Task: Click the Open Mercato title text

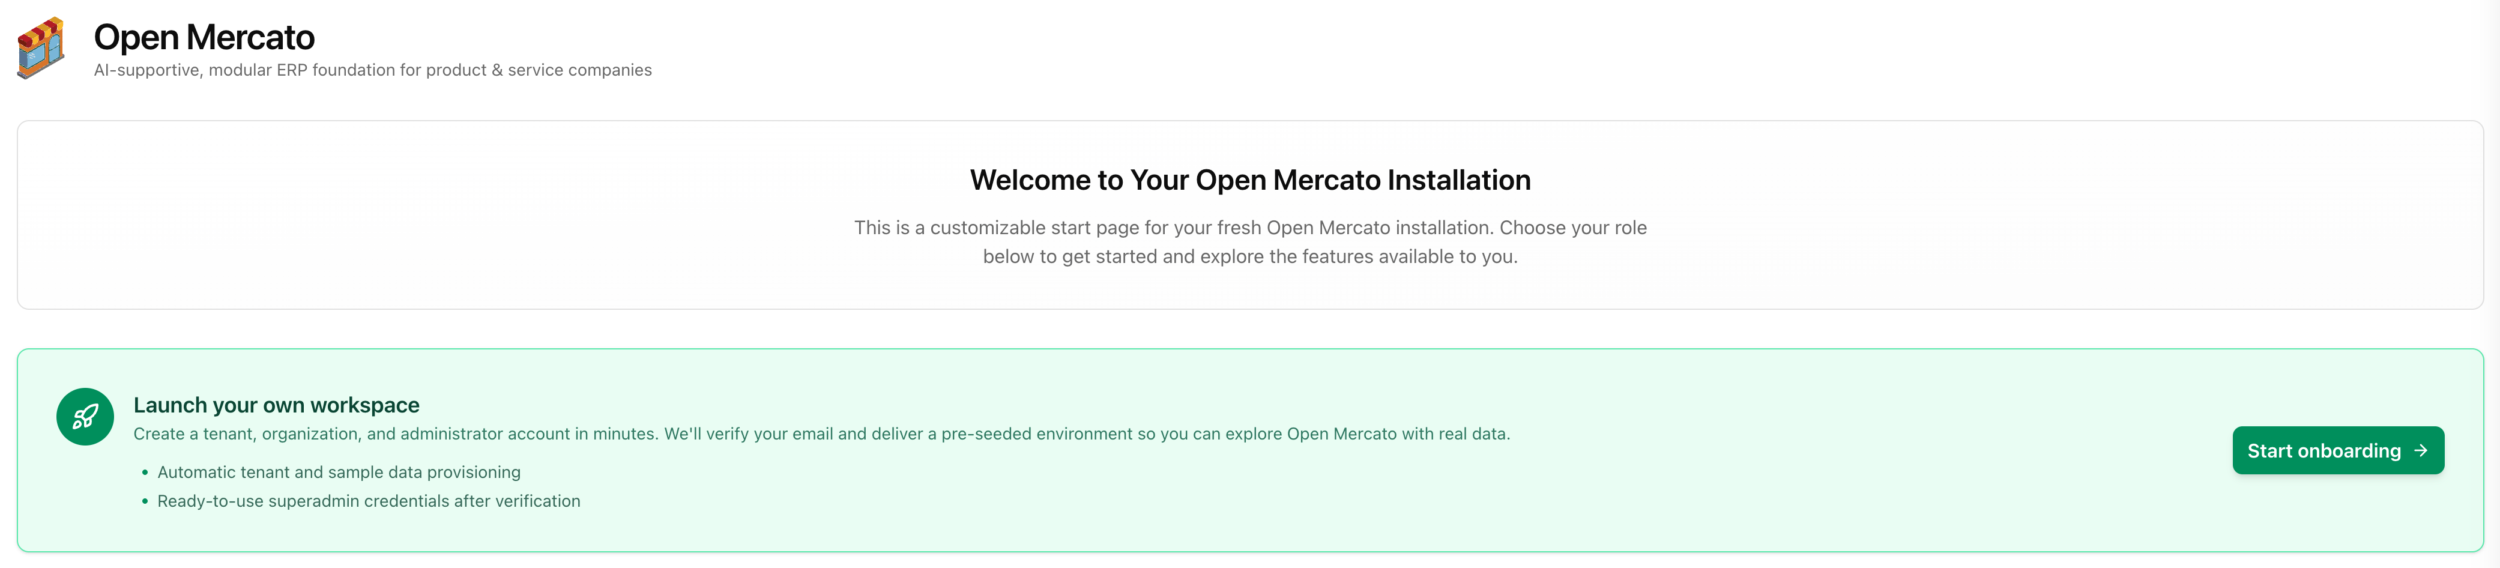Action: coord(203,37)
